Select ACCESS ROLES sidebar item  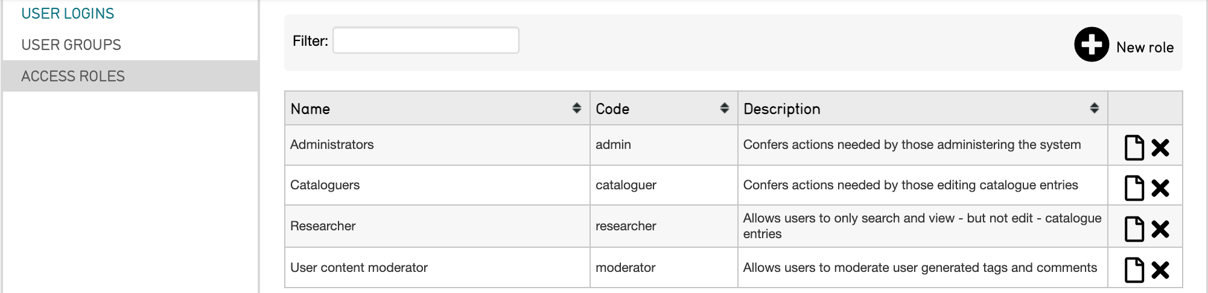tap(73, 76)
